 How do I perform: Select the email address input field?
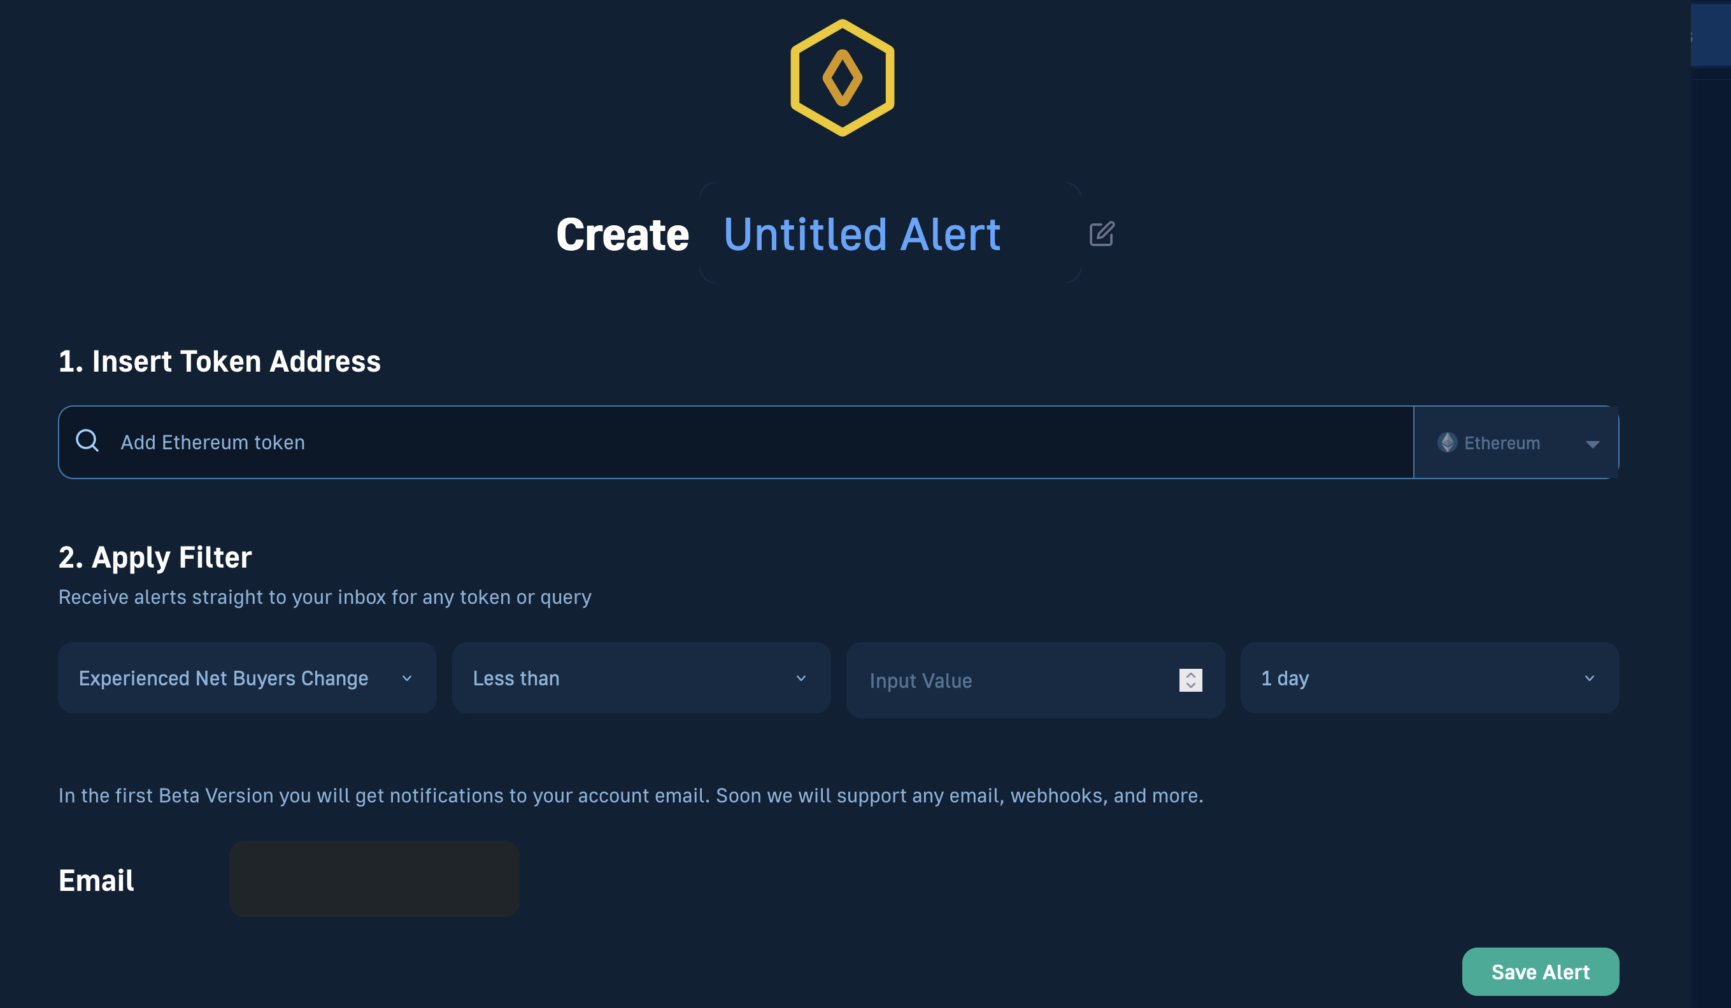[374, 878]
